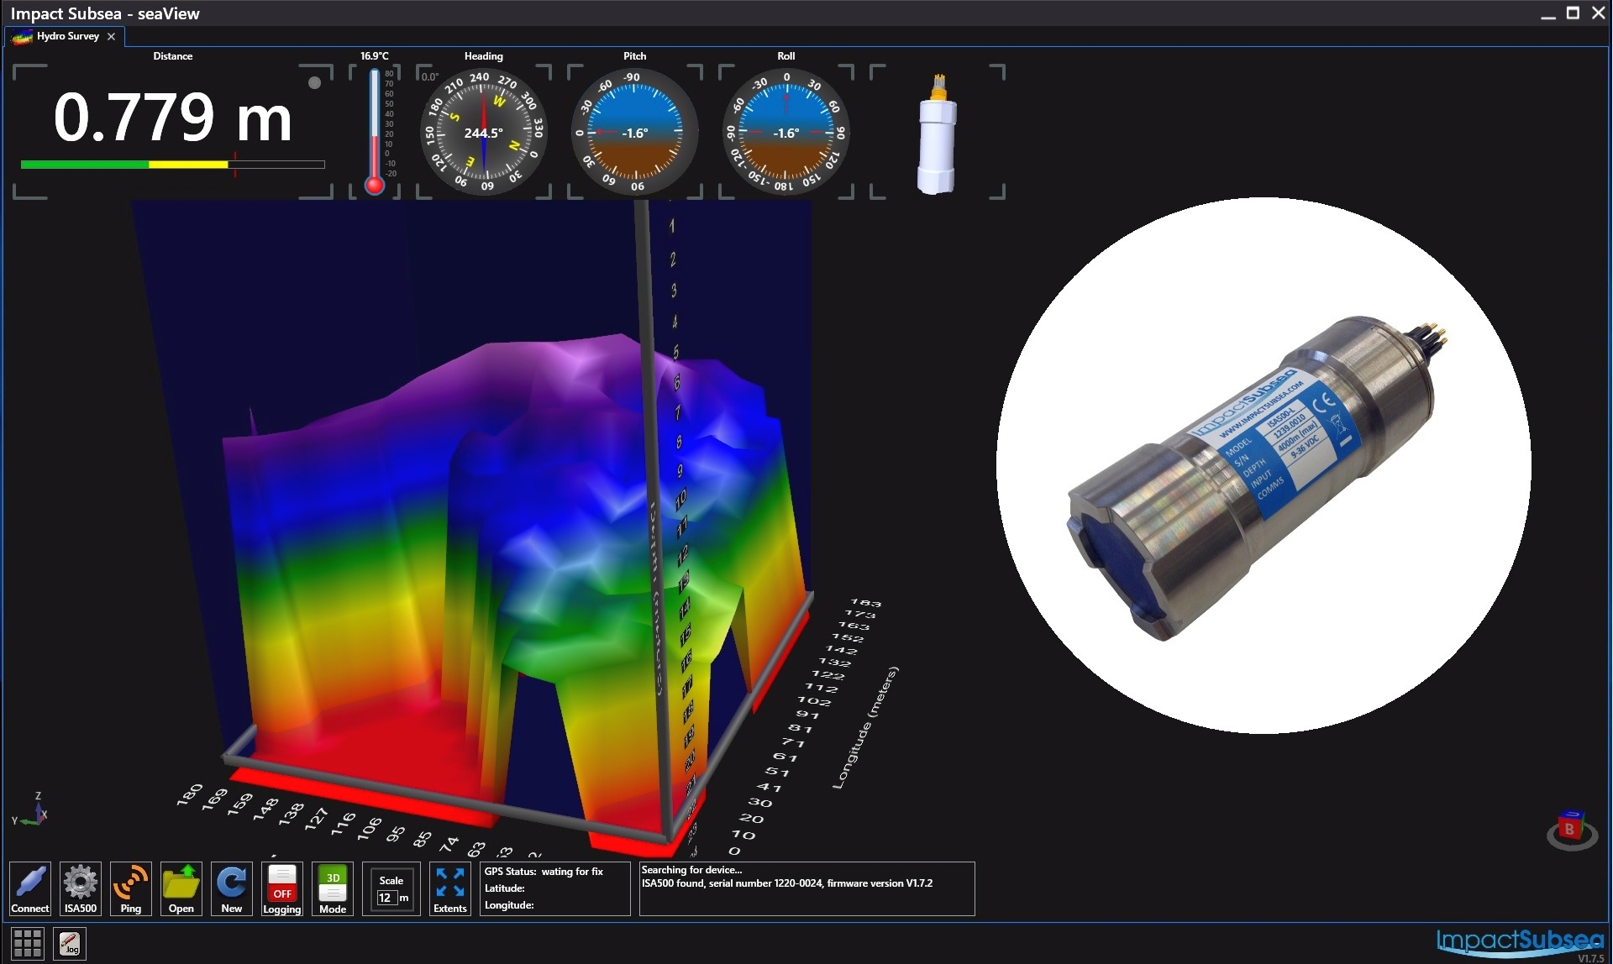The image size is (1613, 964).
Task: Click the Roll indicator gauge
Action: [x=786, y=133]
